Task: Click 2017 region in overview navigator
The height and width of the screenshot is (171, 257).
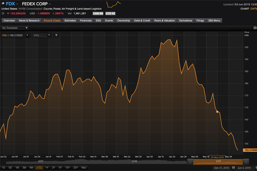Action: pos(41,162)
